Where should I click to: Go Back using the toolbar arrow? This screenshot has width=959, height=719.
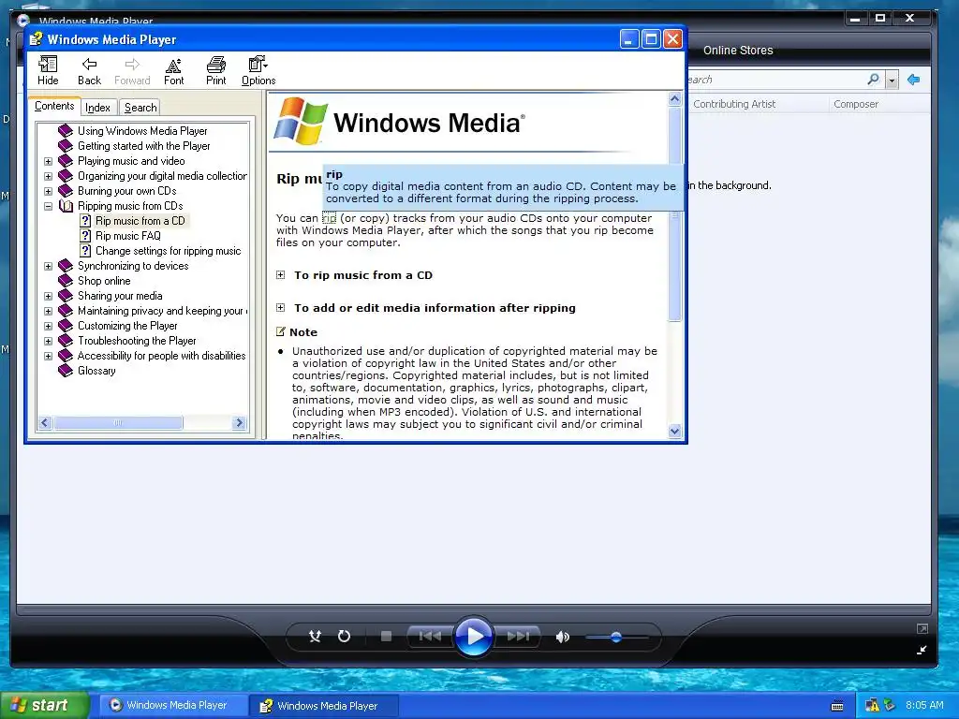(89, 69)
